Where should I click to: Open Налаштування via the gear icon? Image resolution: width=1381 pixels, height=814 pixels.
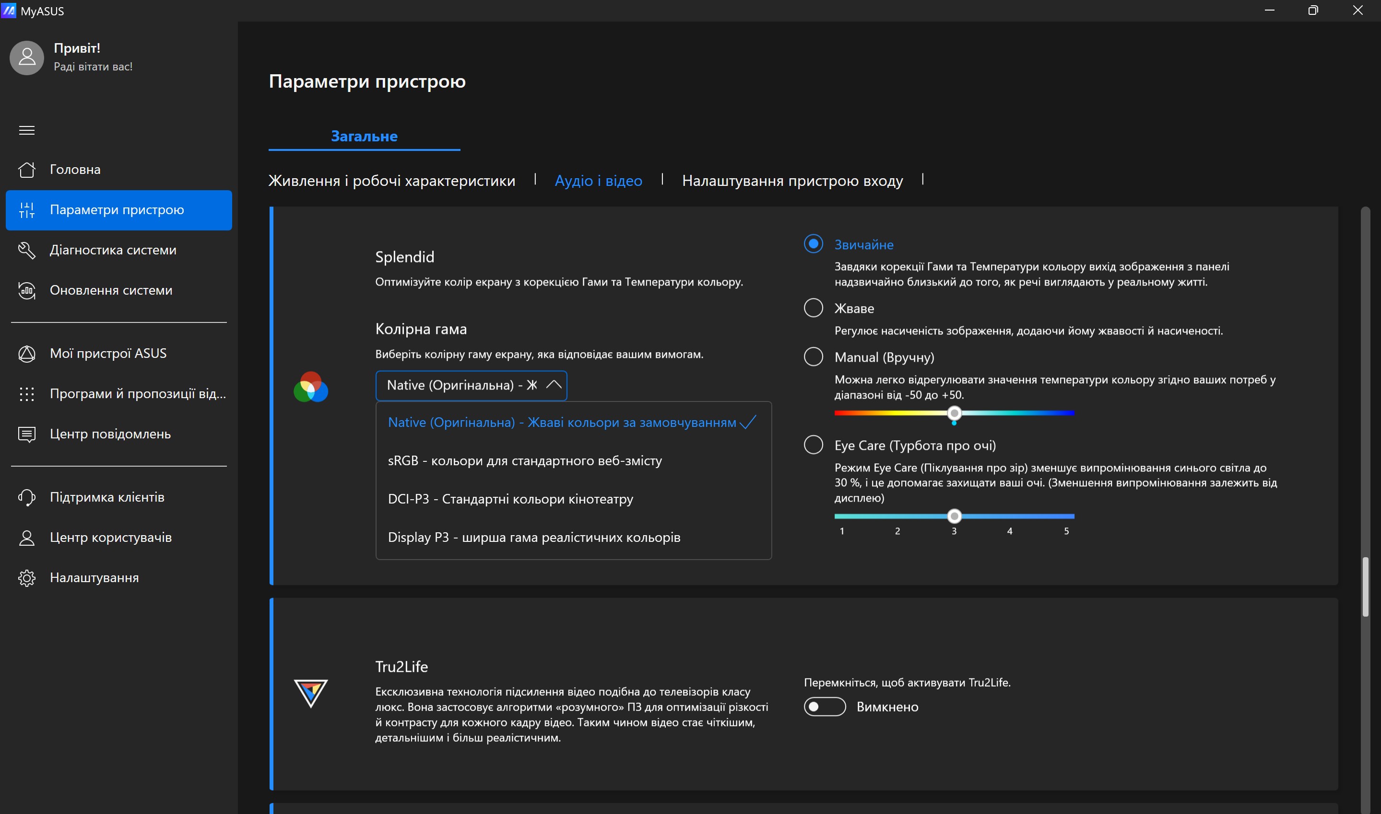click(x=26, y=578)
